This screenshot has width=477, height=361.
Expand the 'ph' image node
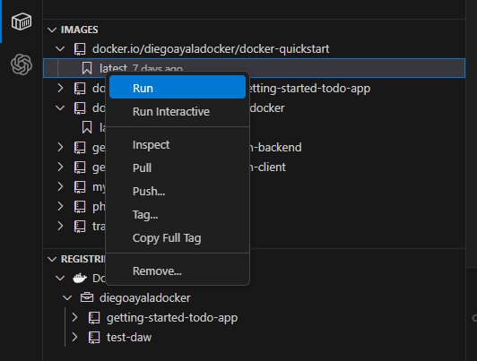coord(60,206)
